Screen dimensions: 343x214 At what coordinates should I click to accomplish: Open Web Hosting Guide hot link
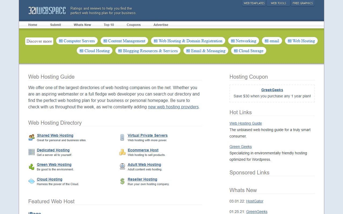pos(245,124)
